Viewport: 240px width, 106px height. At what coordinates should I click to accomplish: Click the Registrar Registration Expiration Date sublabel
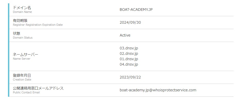click(38, 25)
